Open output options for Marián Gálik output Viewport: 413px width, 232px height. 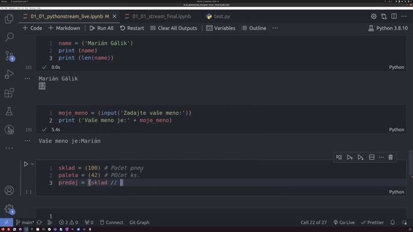(27, 79)
